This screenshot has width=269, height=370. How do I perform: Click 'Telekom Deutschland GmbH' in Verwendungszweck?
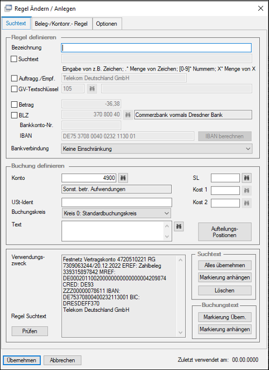click(x=96, y=310)
